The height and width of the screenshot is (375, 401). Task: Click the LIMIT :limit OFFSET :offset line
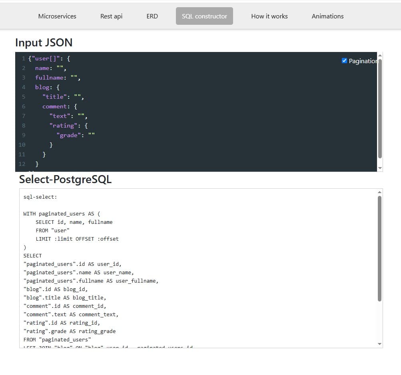(x=77, y=239)
